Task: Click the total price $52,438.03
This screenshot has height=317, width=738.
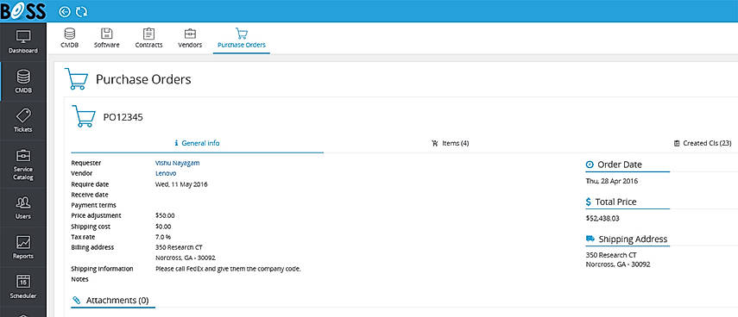Action: pyautogui.click(x=602, y=219)
